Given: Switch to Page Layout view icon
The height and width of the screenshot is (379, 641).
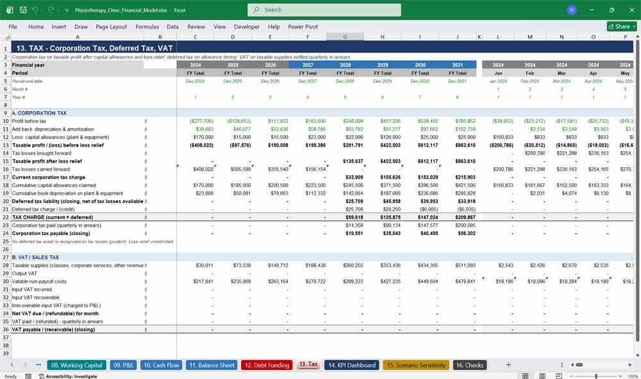Looking at the screenshot, I should point(542,376).
